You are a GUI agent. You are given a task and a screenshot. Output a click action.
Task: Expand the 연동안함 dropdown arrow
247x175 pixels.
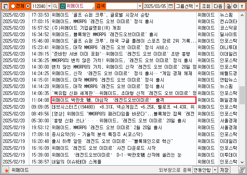(215, 170)
